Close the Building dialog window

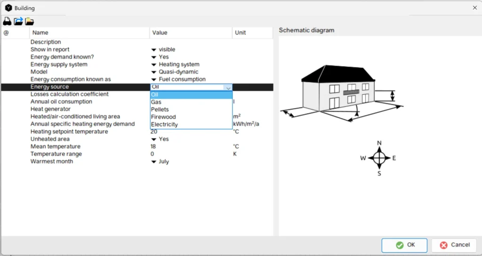pos(474,8)
